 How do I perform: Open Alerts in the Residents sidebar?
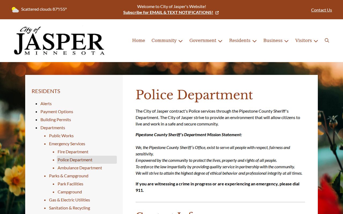pyautogui.click(x=46, y=104)
